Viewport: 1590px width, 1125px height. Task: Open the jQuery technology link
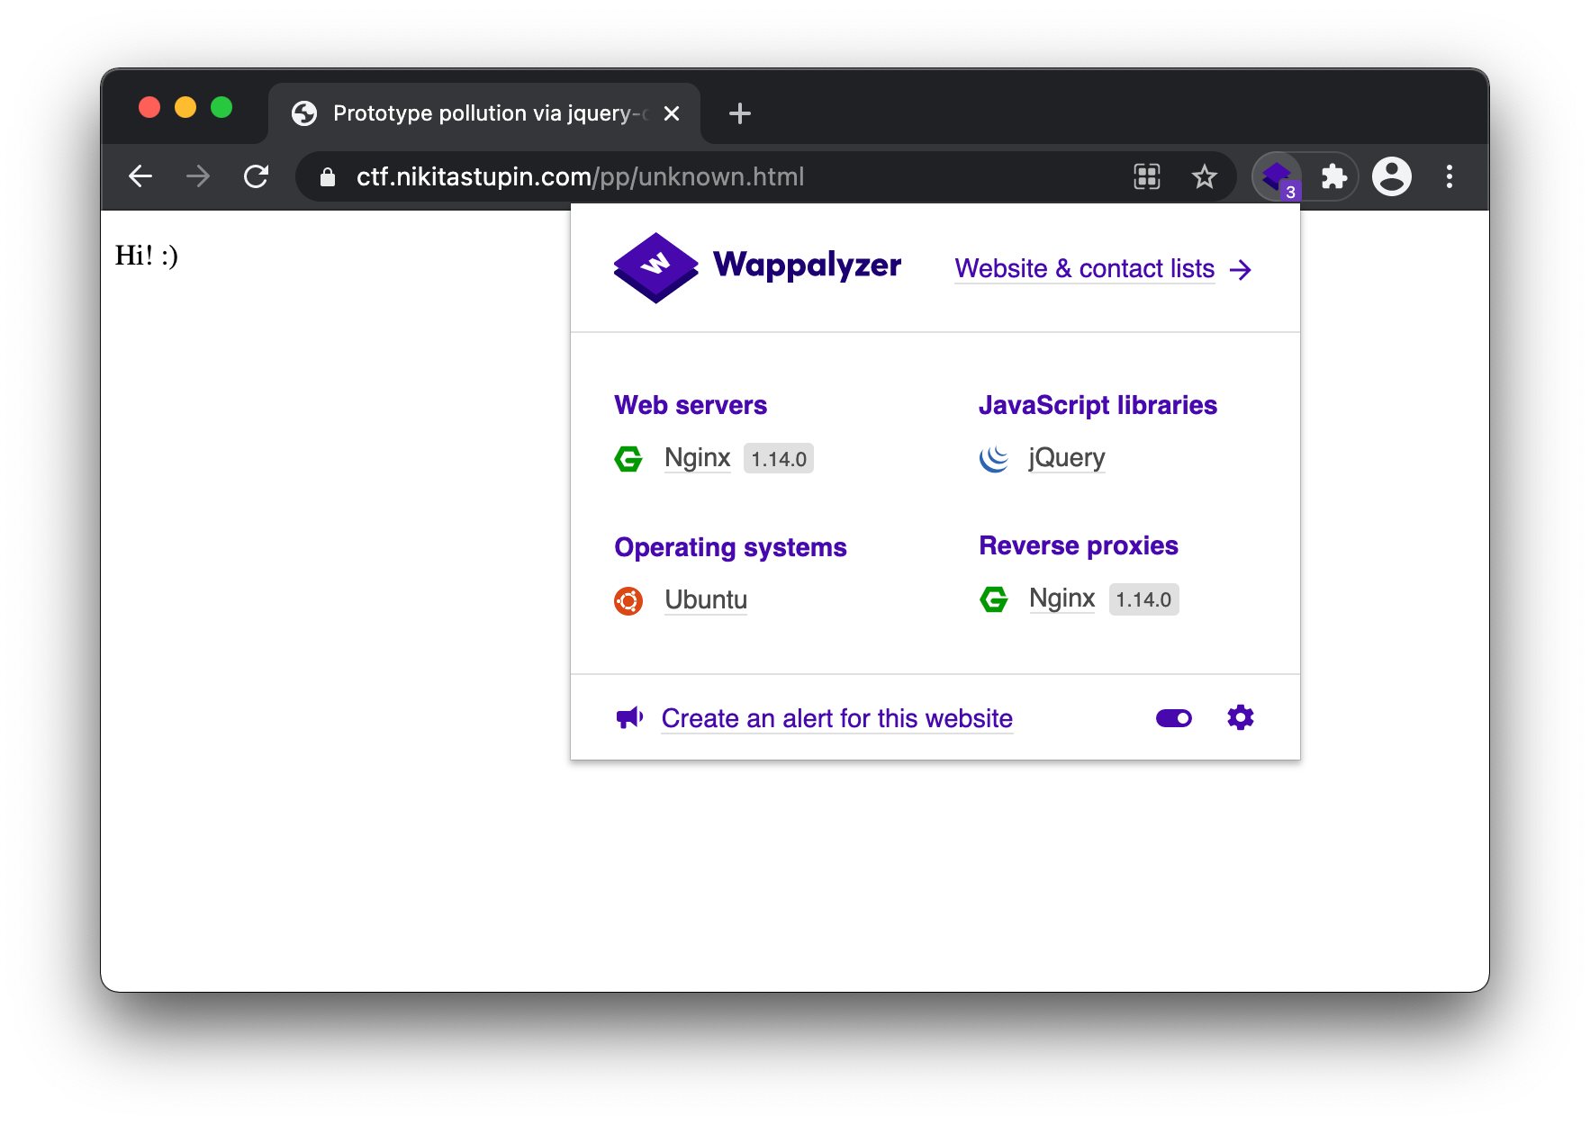point(1067,458)
